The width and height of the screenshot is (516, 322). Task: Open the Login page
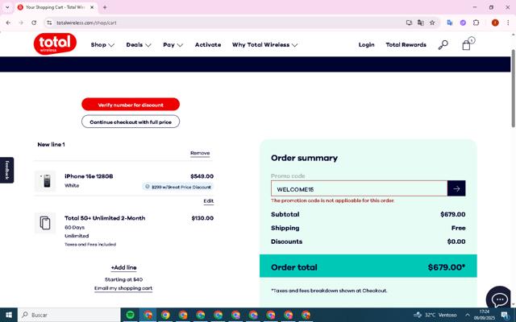click(366, 45)
